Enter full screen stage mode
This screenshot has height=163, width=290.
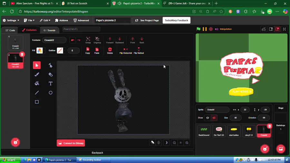pyautogui.click(x=285, y=29)
